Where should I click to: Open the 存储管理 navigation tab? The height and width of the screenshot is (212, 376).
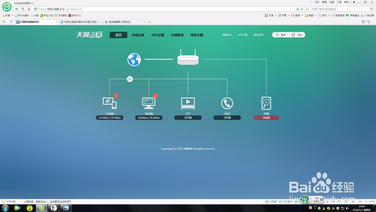pyautogui.click(x=177, y=35)
